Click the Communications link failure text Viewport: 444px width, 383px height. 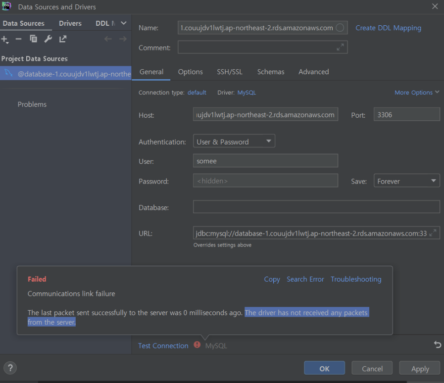coord(71,293)
